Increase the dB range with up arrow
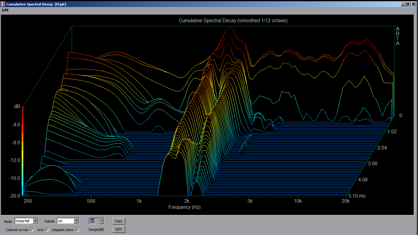 point(102,219)
